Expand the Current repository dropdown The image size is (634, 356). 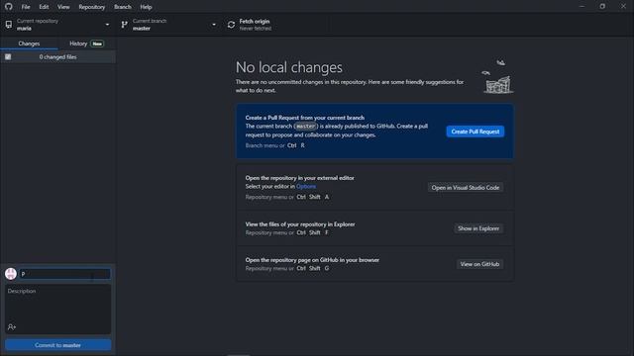(57, 25)
